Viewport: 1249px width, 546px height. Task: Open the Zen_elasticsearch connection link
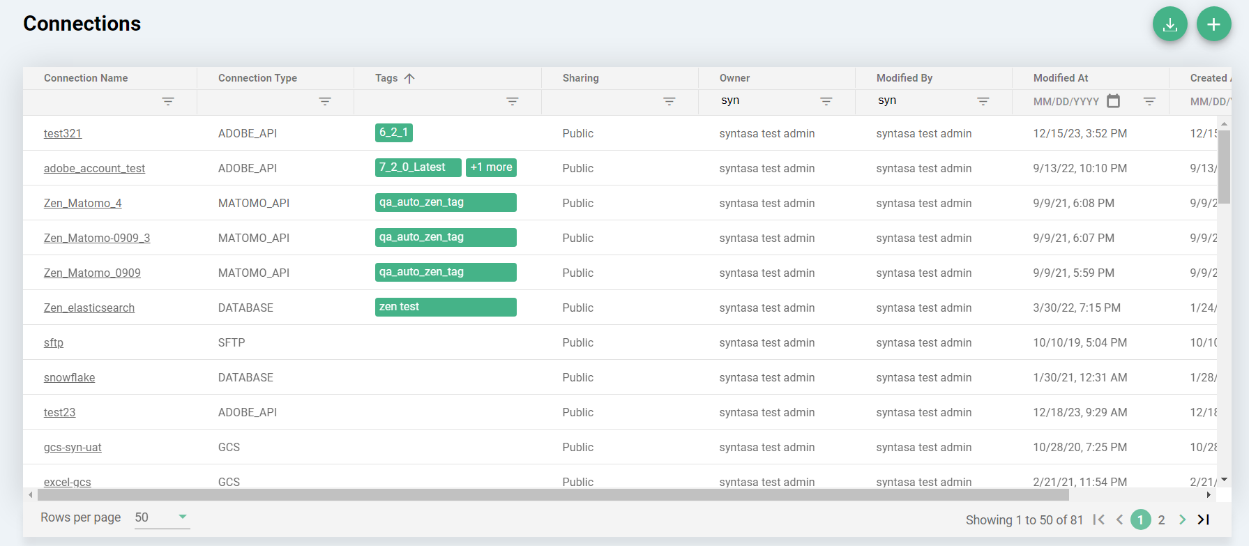point(89,308)
